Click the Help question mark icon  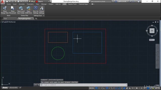[x=139, y=1]
